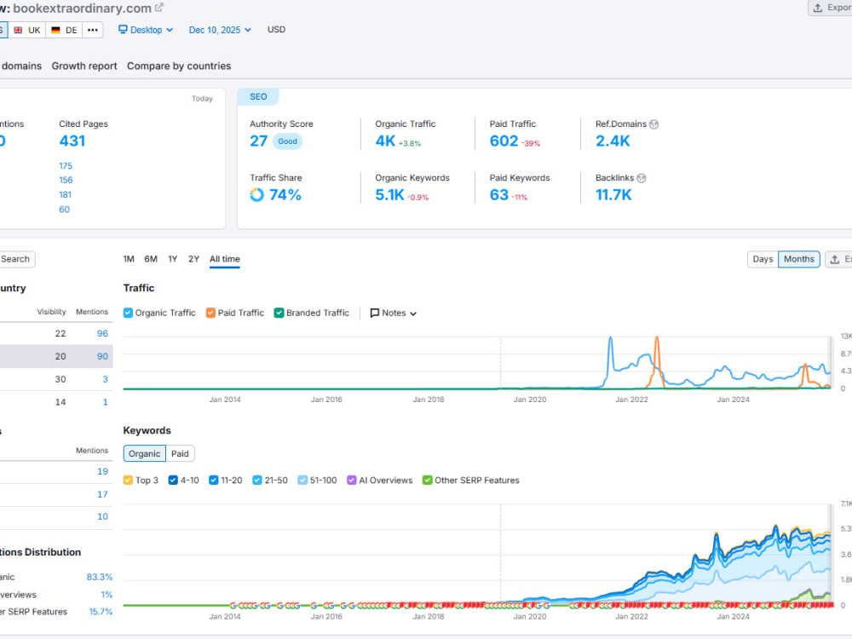Viewport: 852px width, 639px height.
Task: Toggle 51-100 keywords checkbox
Action: (302, 481)
